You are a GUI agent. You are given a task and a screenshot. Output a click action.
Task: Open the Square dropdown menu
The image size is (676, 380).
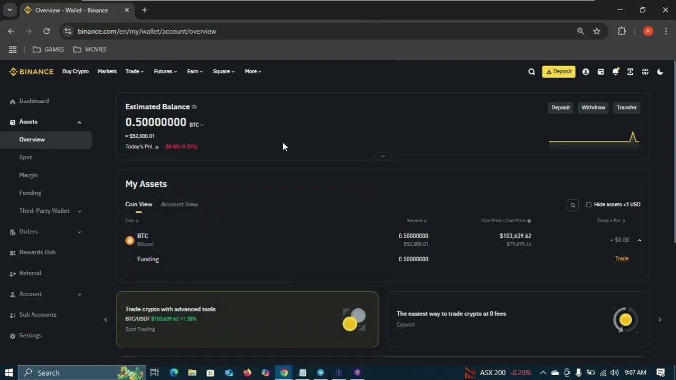click(223, 71)
